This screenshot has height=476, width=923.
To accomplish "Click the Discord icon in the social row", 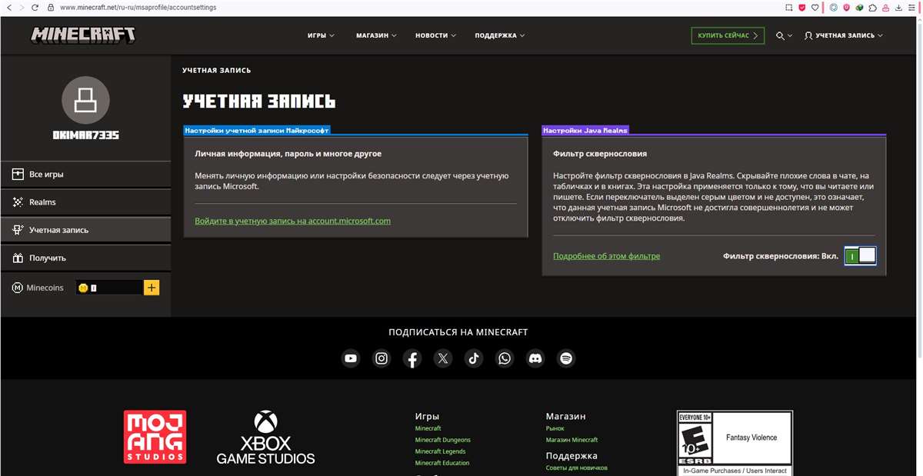I will click(x=535, y=358).
